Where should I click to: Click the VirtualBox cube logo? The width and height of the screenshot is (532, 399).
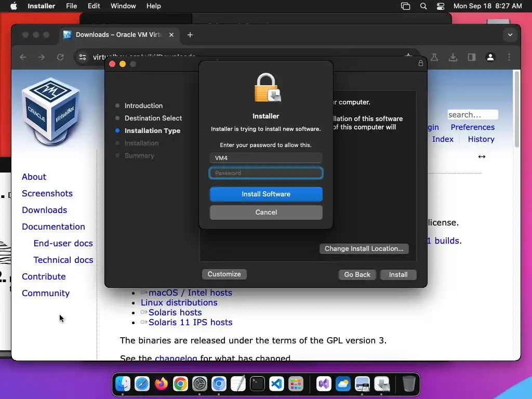(51, 112)
